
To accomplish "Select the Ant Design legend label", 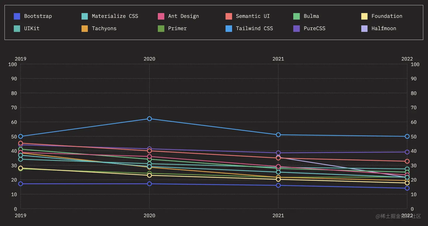I will (183, 16).
